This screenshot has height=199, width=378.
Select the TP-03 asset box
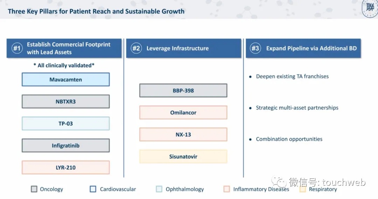[65, 124]
